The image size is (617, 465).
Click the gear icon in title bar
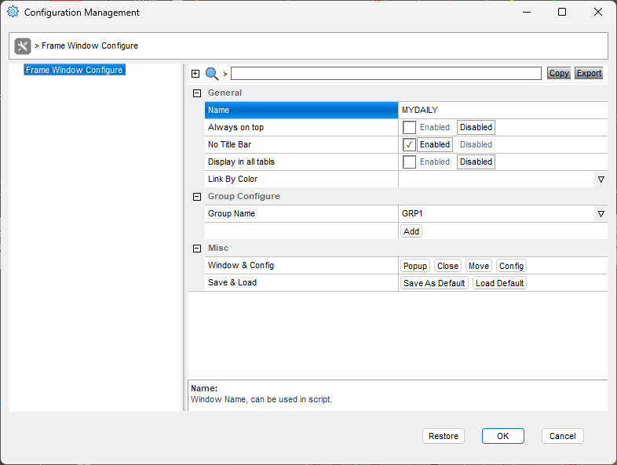point(13,12)
